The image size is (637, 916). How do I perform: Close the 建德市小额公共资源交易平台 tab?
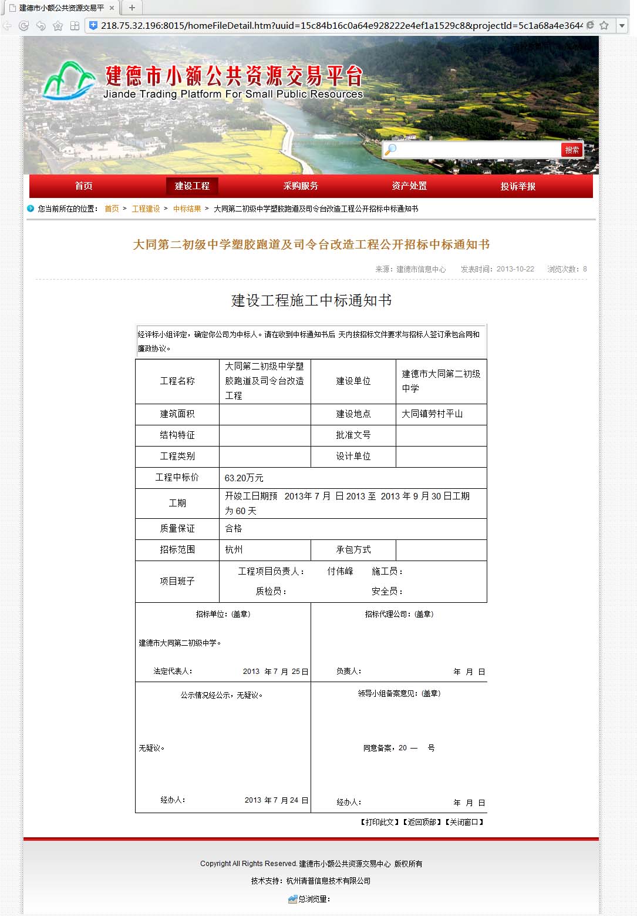pyautogui.click(x=112, y=8)
